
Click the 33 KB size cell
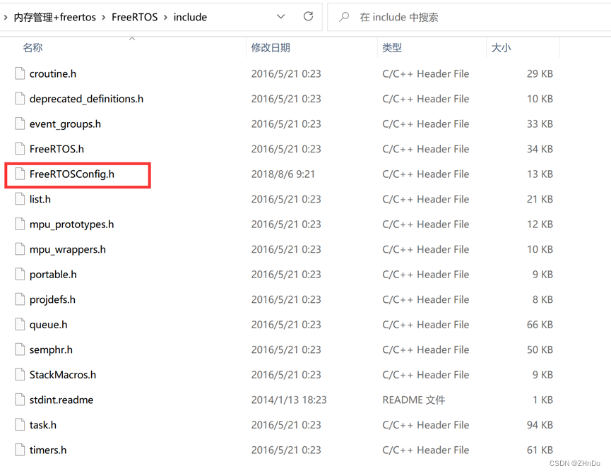tap(540, 124)
